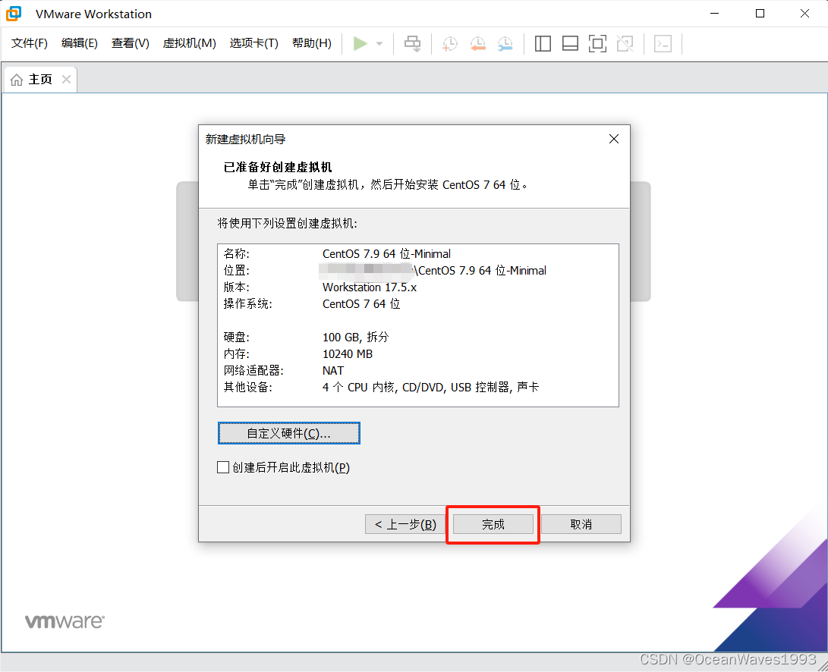Open the 帮助(H) menu

312,43
